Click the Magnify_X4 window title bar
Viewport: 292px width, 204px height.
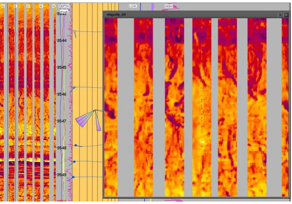pos(191,15)
